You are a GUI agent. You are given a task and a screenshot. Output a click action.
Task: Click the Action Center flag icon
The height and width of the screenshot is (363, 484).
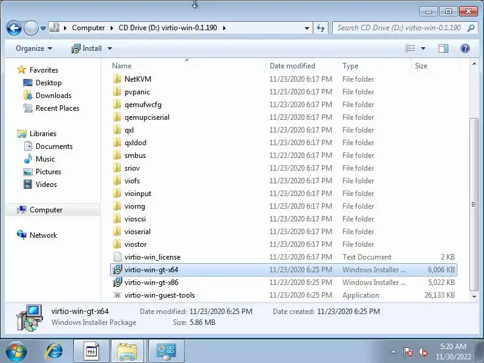pyautogui.click(x=408, y=352)
